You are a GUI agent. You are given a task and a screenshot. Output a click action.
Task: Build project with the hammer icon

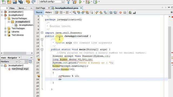coord(68,2)
